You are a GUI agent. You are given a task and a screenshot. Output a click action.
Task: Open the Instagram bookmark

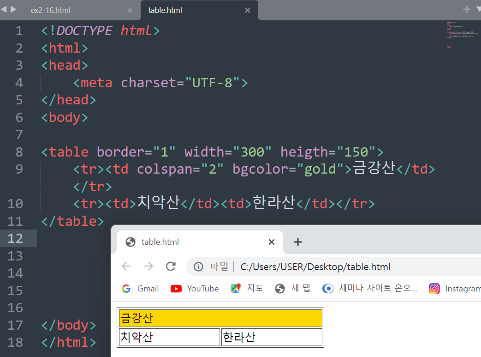tap(455, 289)
